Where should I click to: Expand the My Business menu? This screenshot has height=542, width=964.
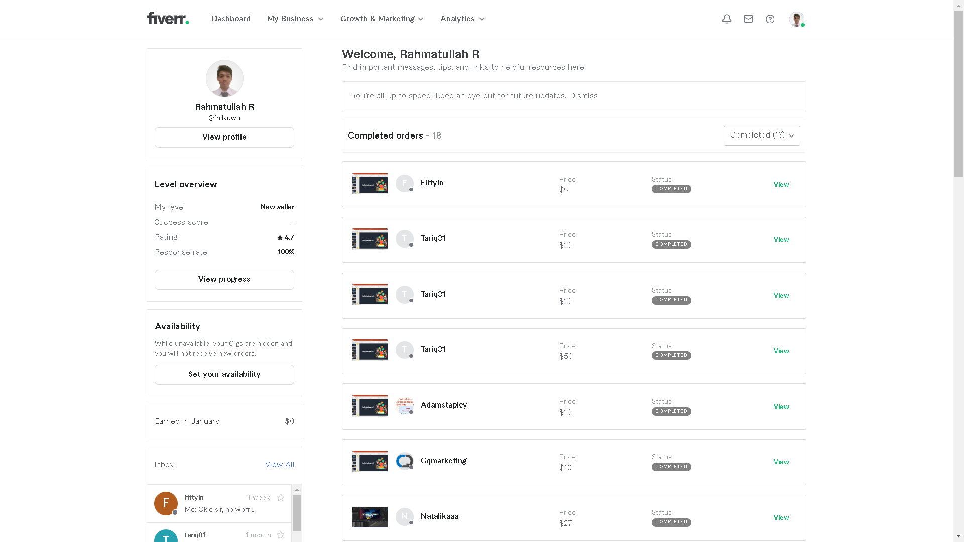[295, 19]
